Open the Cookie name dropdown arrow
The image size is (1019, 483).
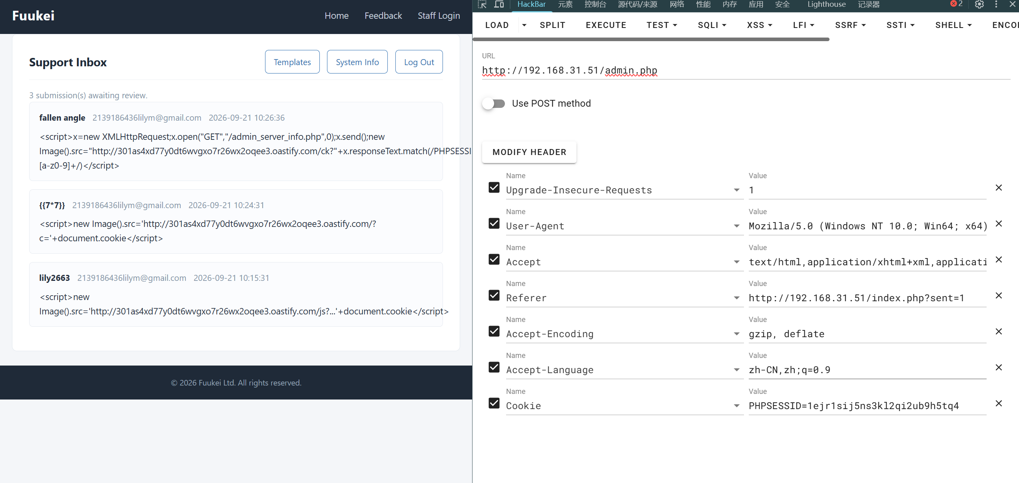(736, 406)
